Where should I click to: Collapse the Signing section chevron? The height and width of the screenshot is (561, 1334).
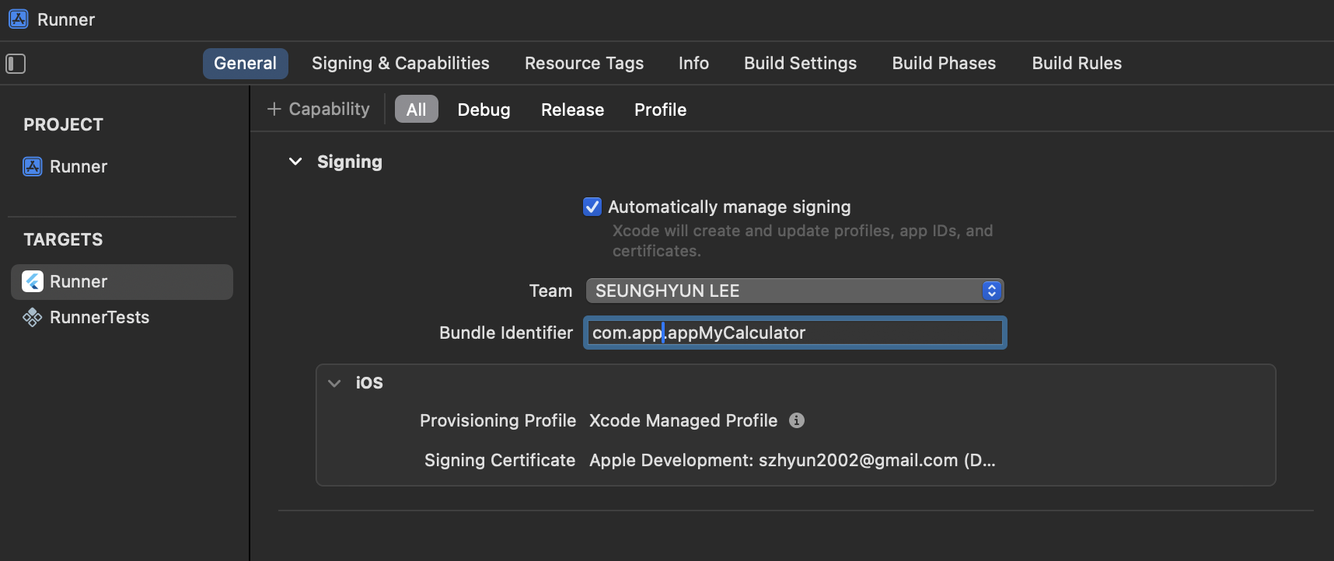(295, 162)
